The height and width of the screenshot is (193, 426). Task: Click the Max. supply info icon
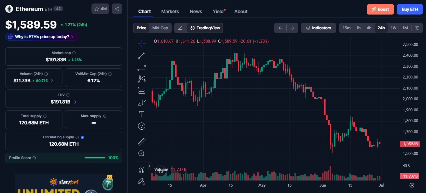pyautogui.click(x=105, y=116)
